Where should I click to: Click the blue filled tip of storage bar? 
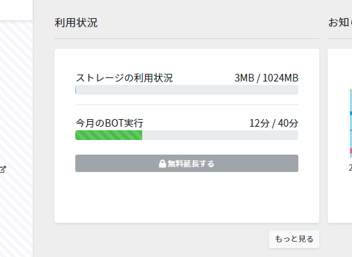[x=76, y=90]
